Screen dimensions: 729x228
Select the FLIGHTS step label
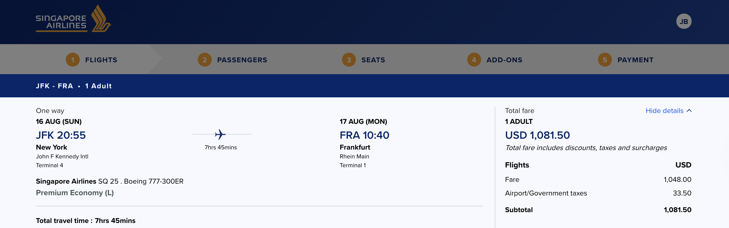[101, 60]
